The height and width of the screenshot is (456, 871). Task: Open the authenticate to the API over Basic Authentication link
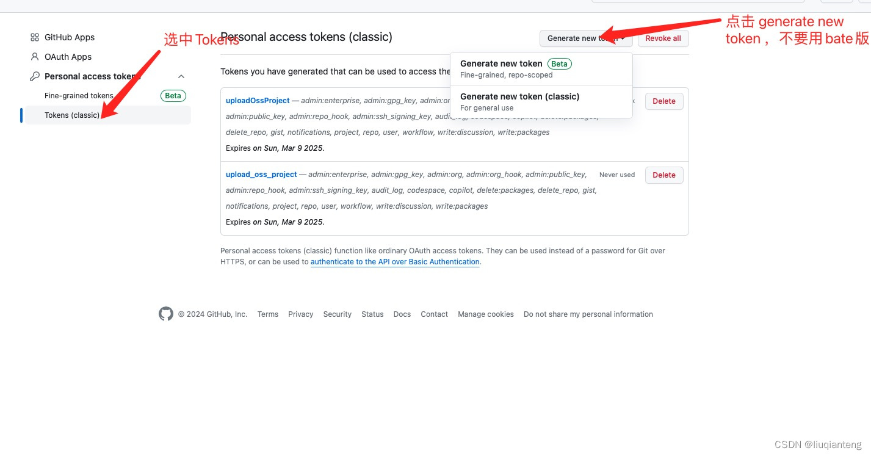395,262
